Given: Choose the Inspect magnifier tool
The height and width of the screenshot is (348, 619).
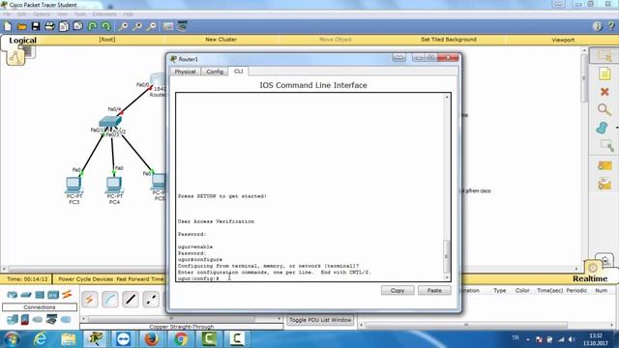Looking at the screenshot, I should pyautogui.click(x=604, y=109).
